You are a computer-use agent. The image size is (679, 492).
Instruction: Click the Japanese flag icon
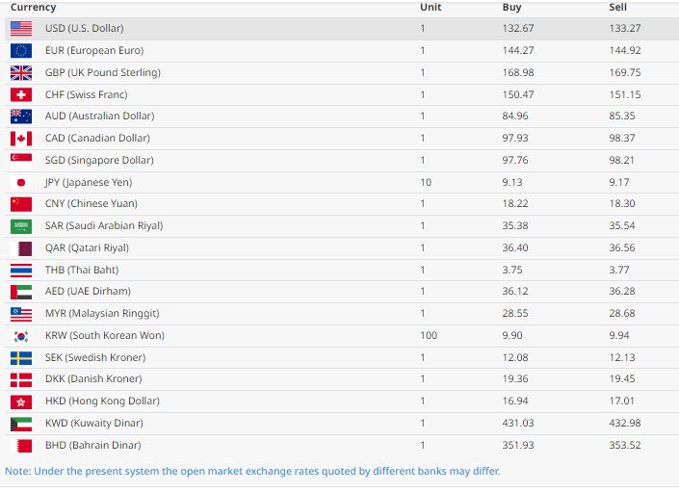(x=21, y=183)
